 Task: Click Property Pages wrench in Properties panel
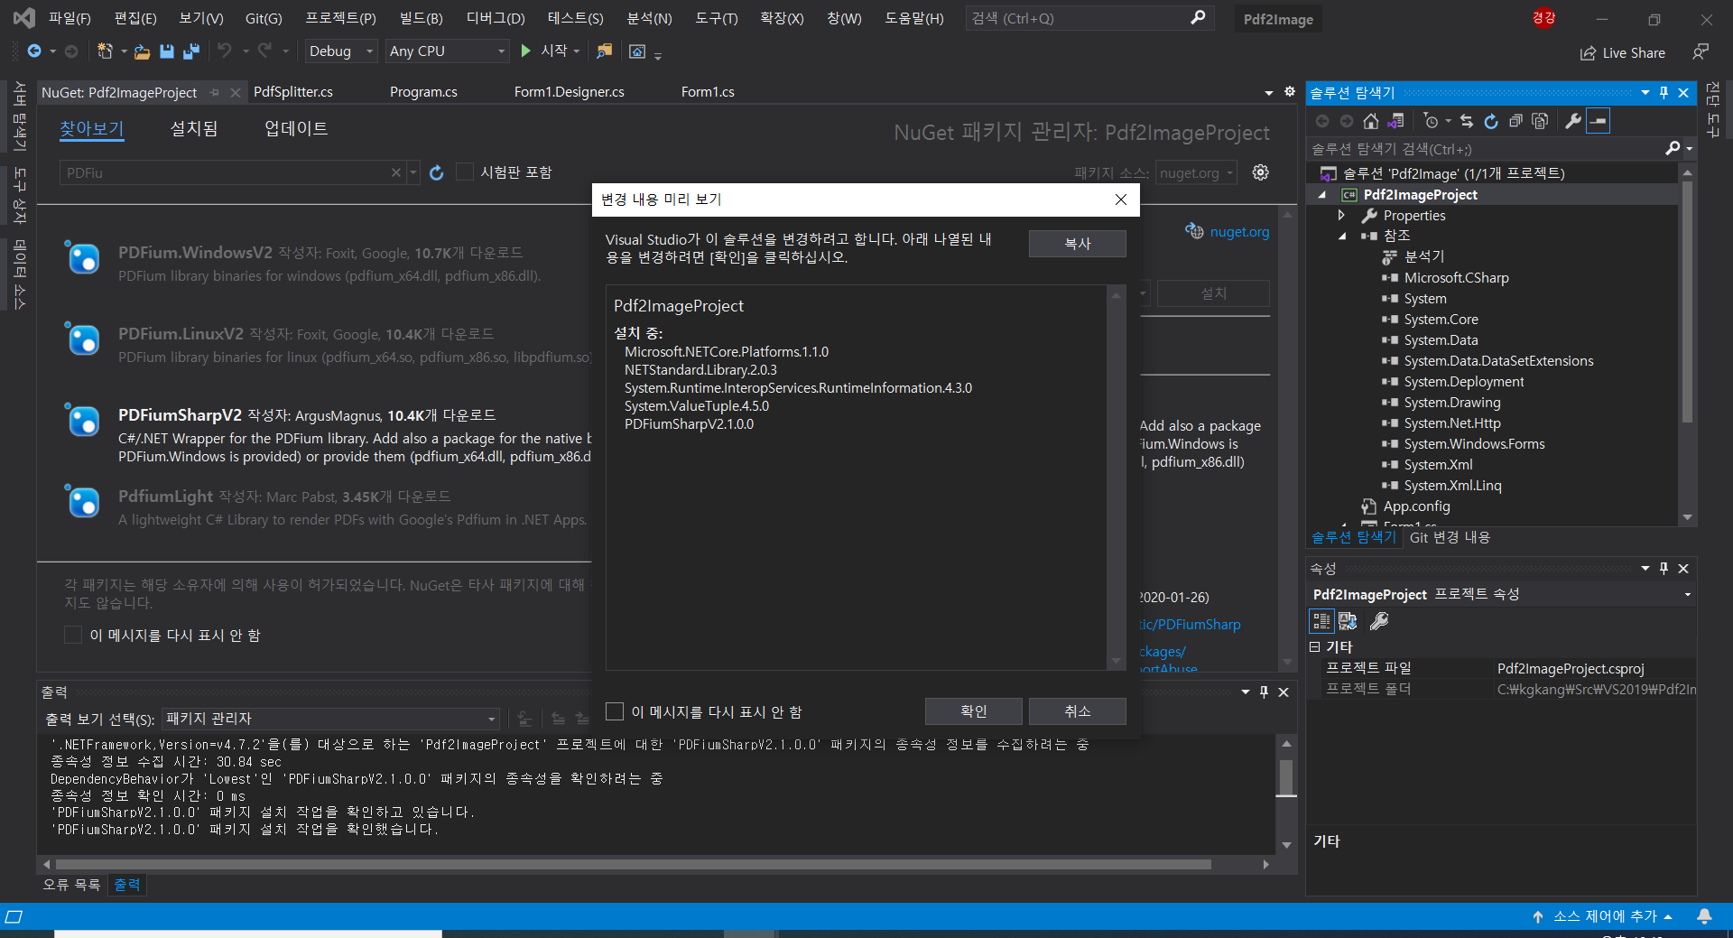click(1379, 620)
